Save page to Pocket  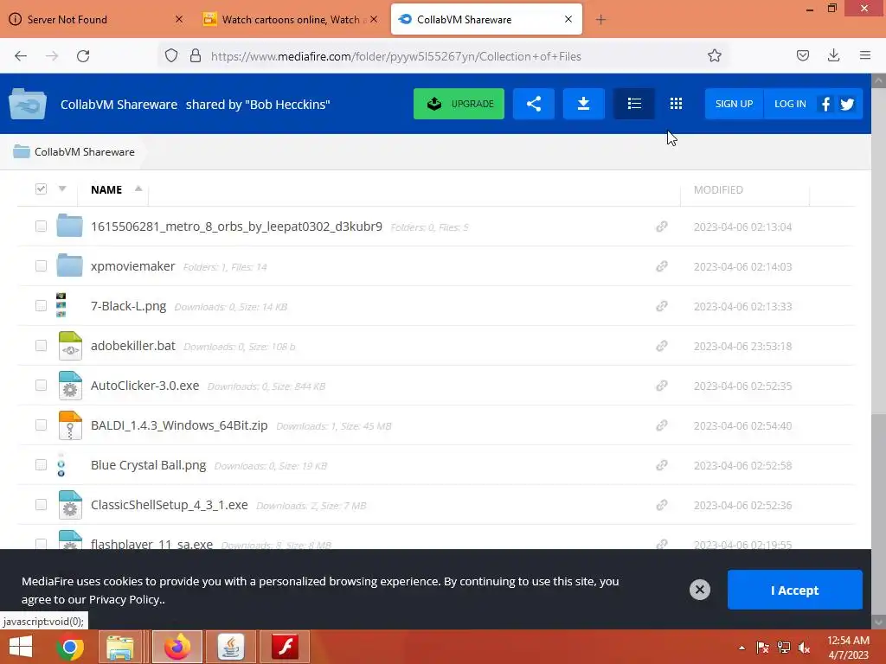point(802,55)
